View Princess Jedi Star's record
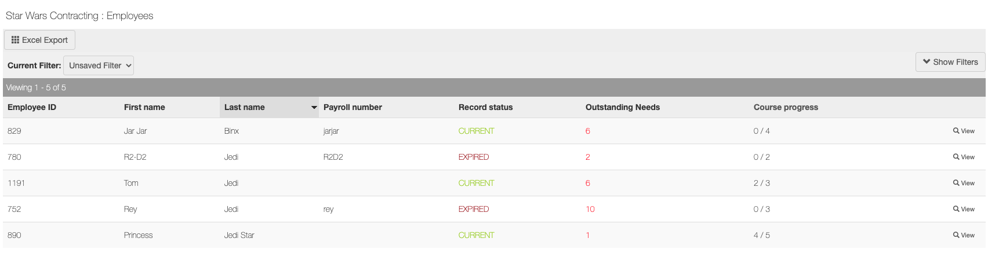Viewport: 988px width, 260px height. (x=964, y=235)
